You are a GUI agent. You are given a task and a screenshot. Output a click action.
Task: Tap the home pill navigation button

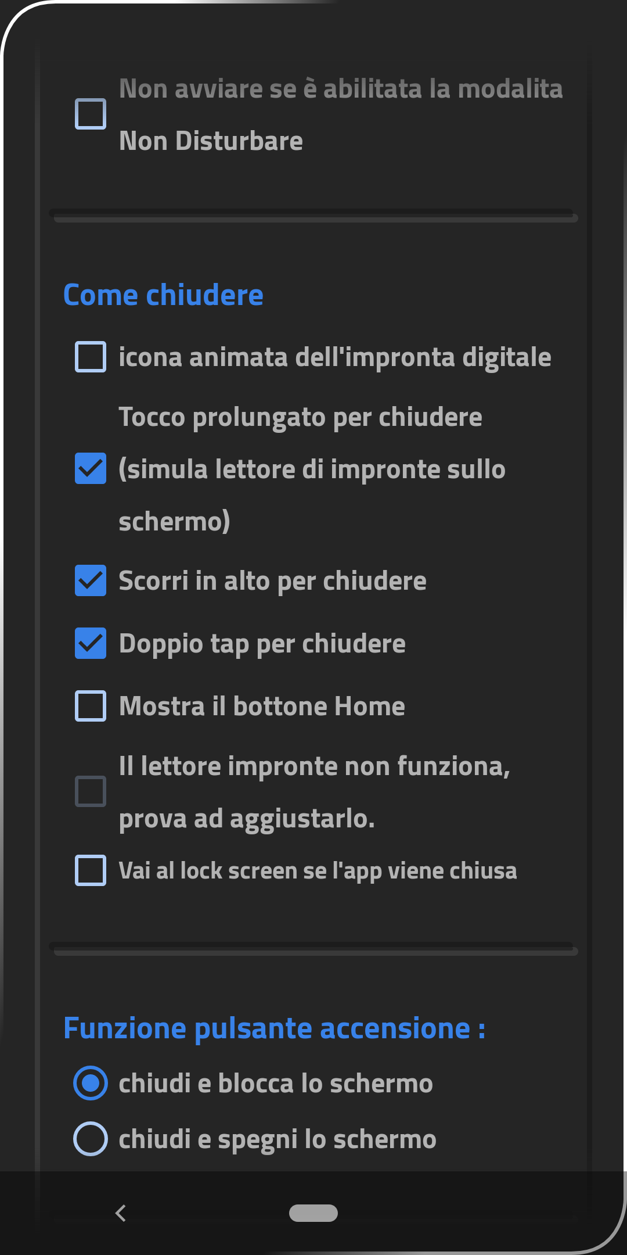[x=313, y=1213]
